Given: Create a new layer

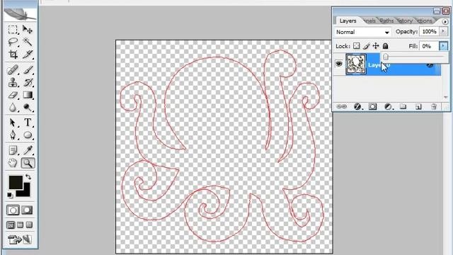Looking at the screenshot, I should (418, 107).
